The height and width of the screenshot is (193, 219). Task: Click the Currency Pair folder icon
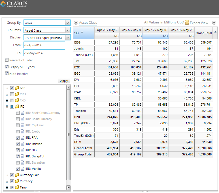click(17, 175)
